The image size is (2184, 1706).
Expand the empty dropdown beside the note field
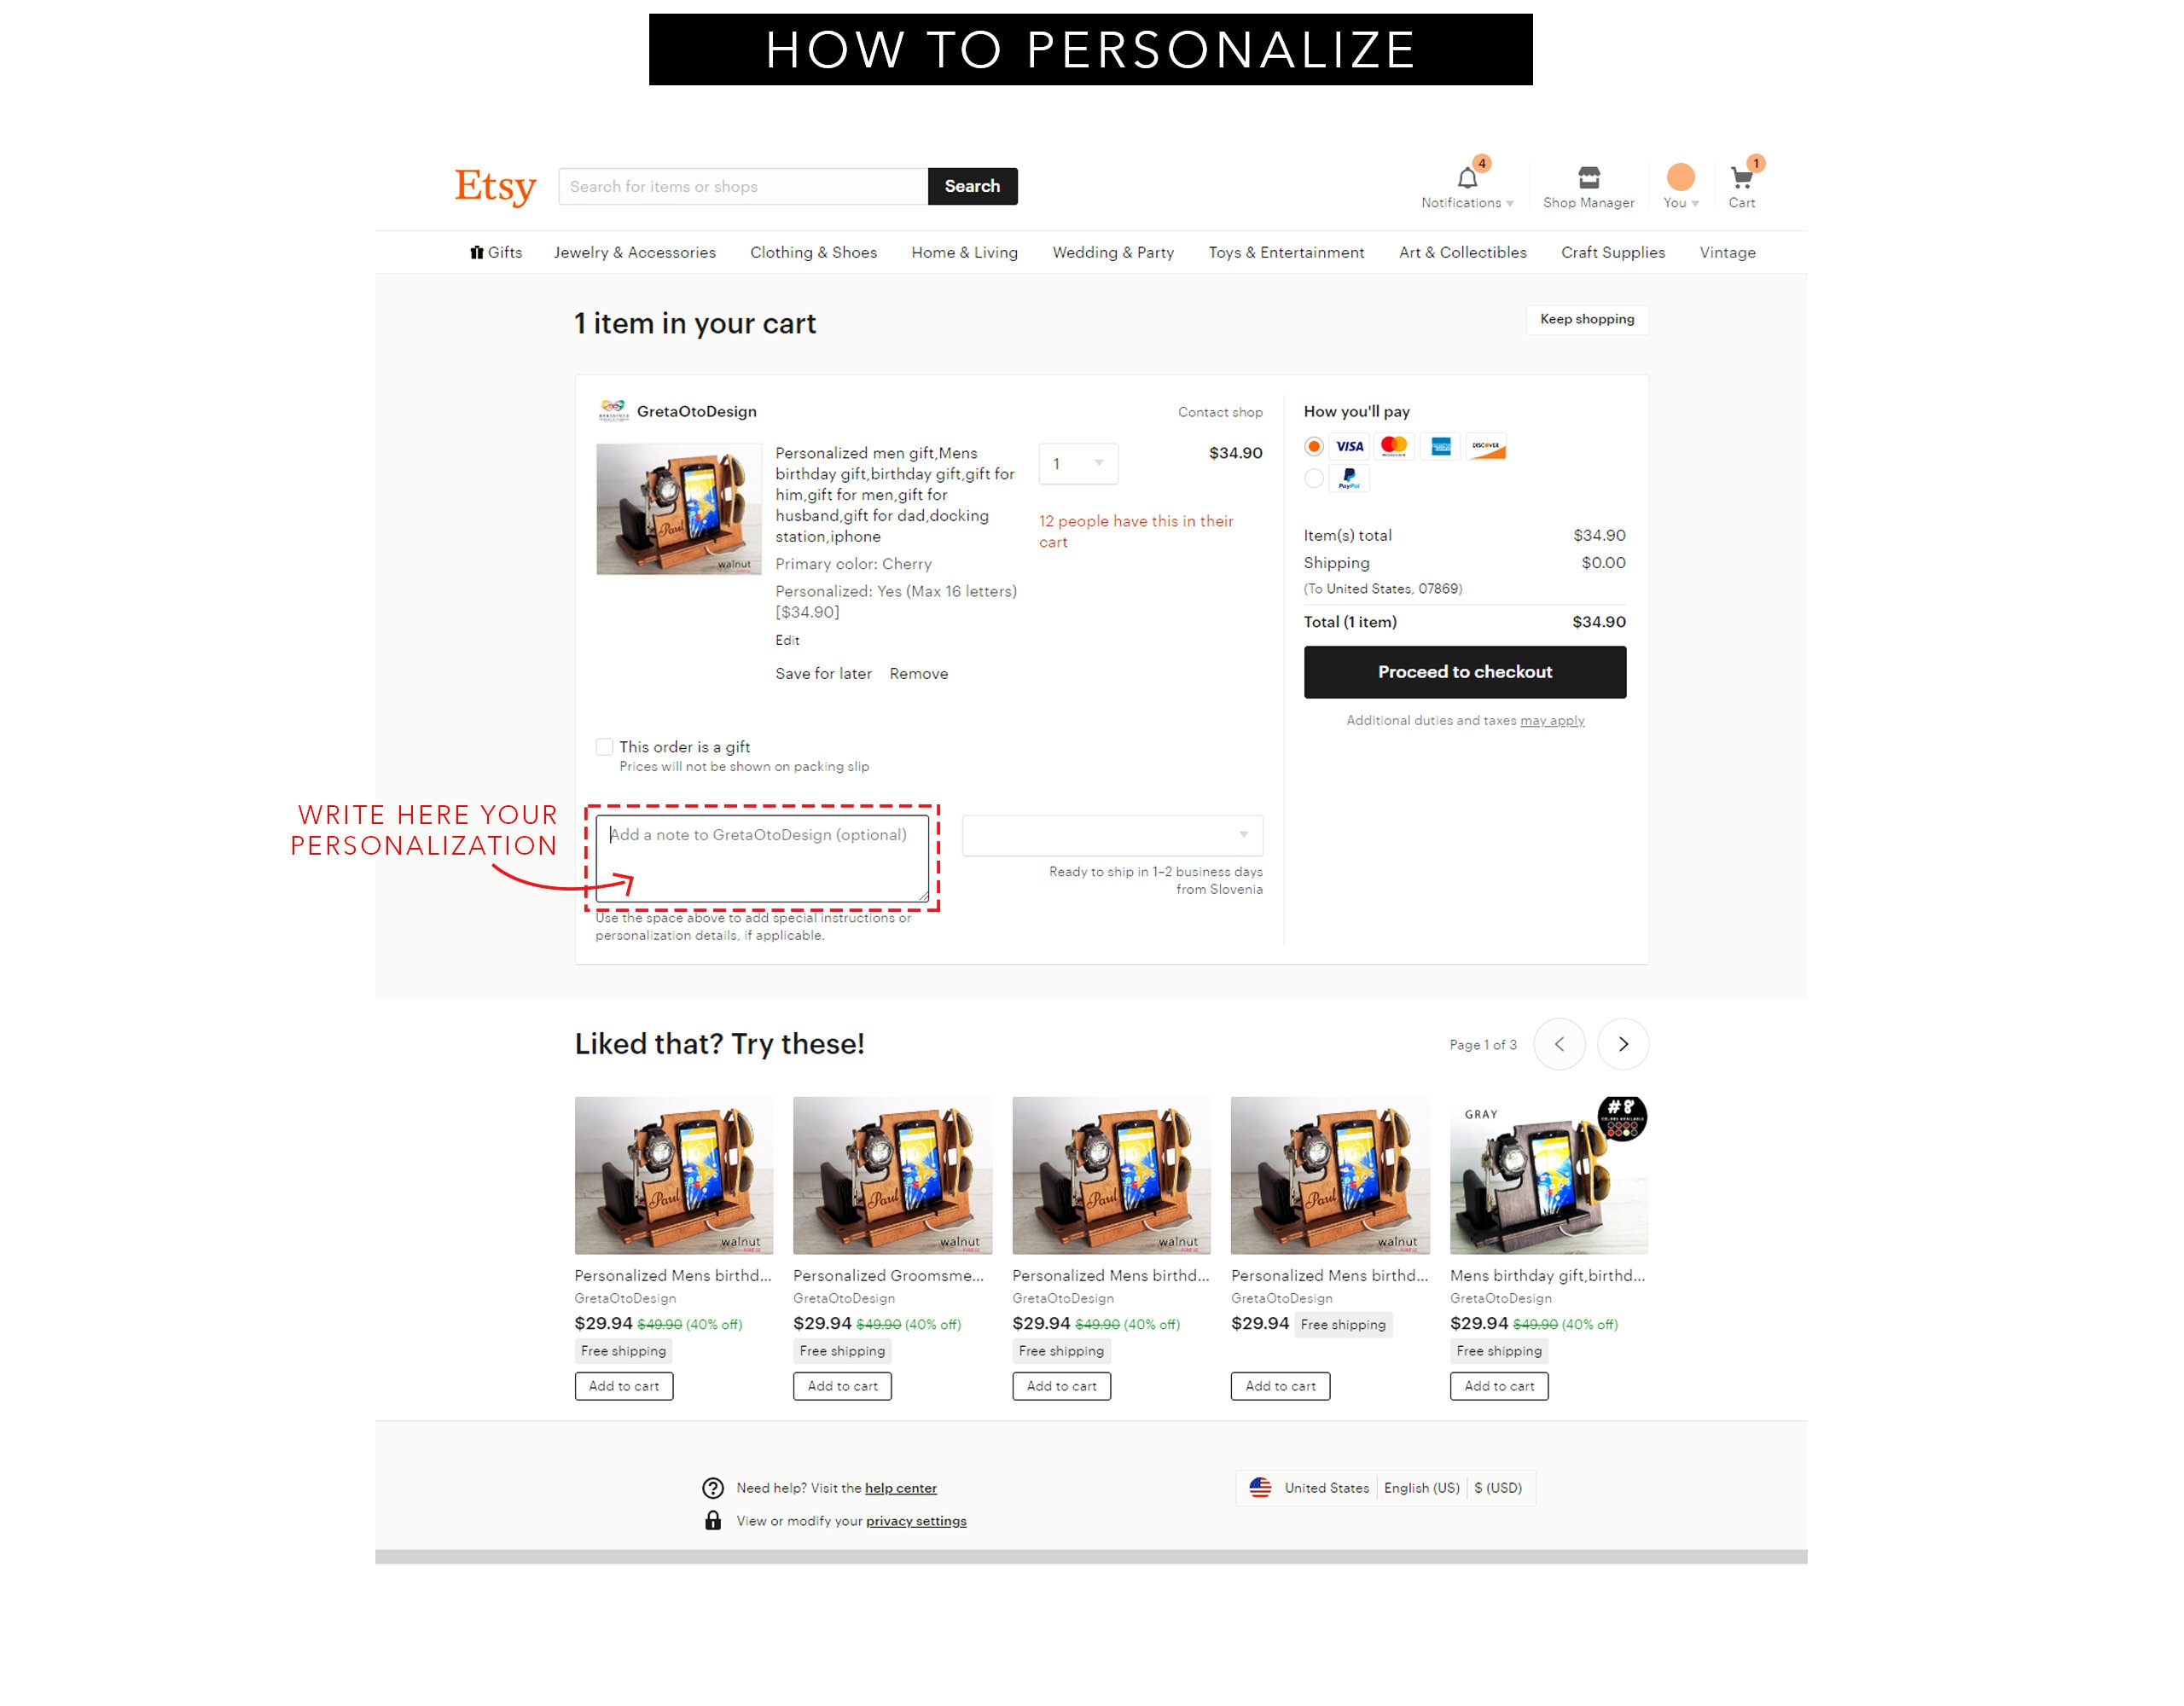1112,835
